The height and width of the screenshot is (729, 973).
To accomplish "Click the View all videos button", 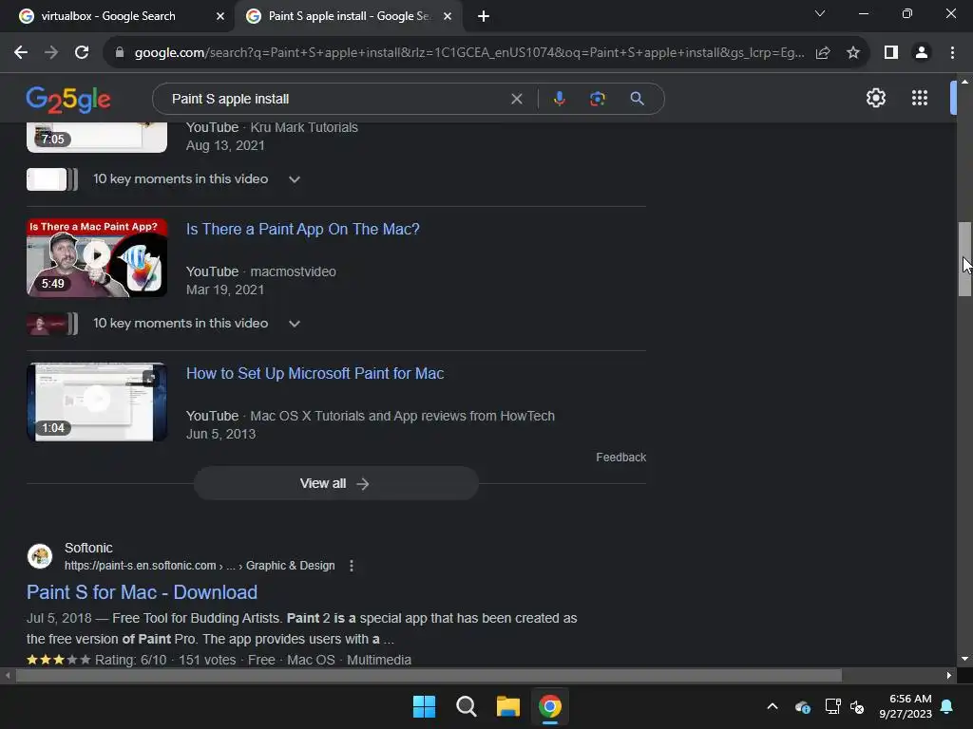I will 335,483.
